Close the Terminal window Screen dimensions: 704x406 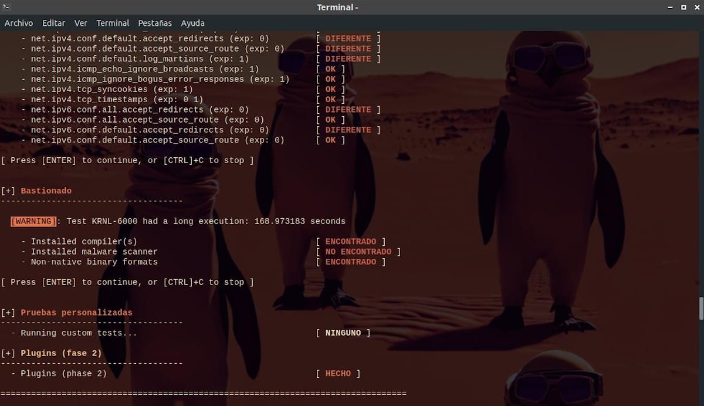(x=696, y=7)
